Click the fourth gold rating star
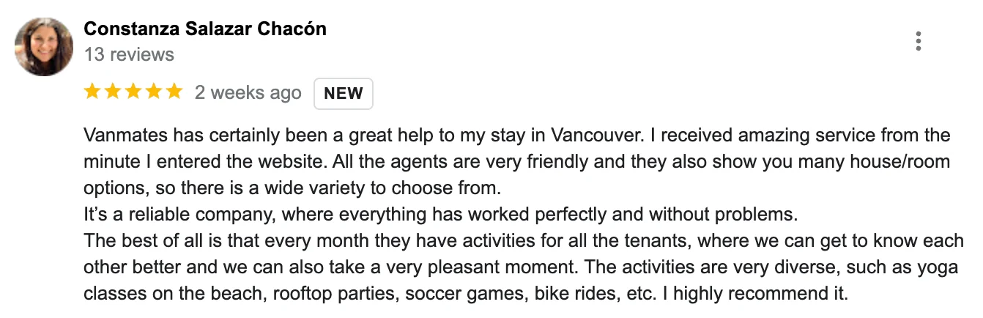This screenshot has width=983, height=318. point(153,92)
